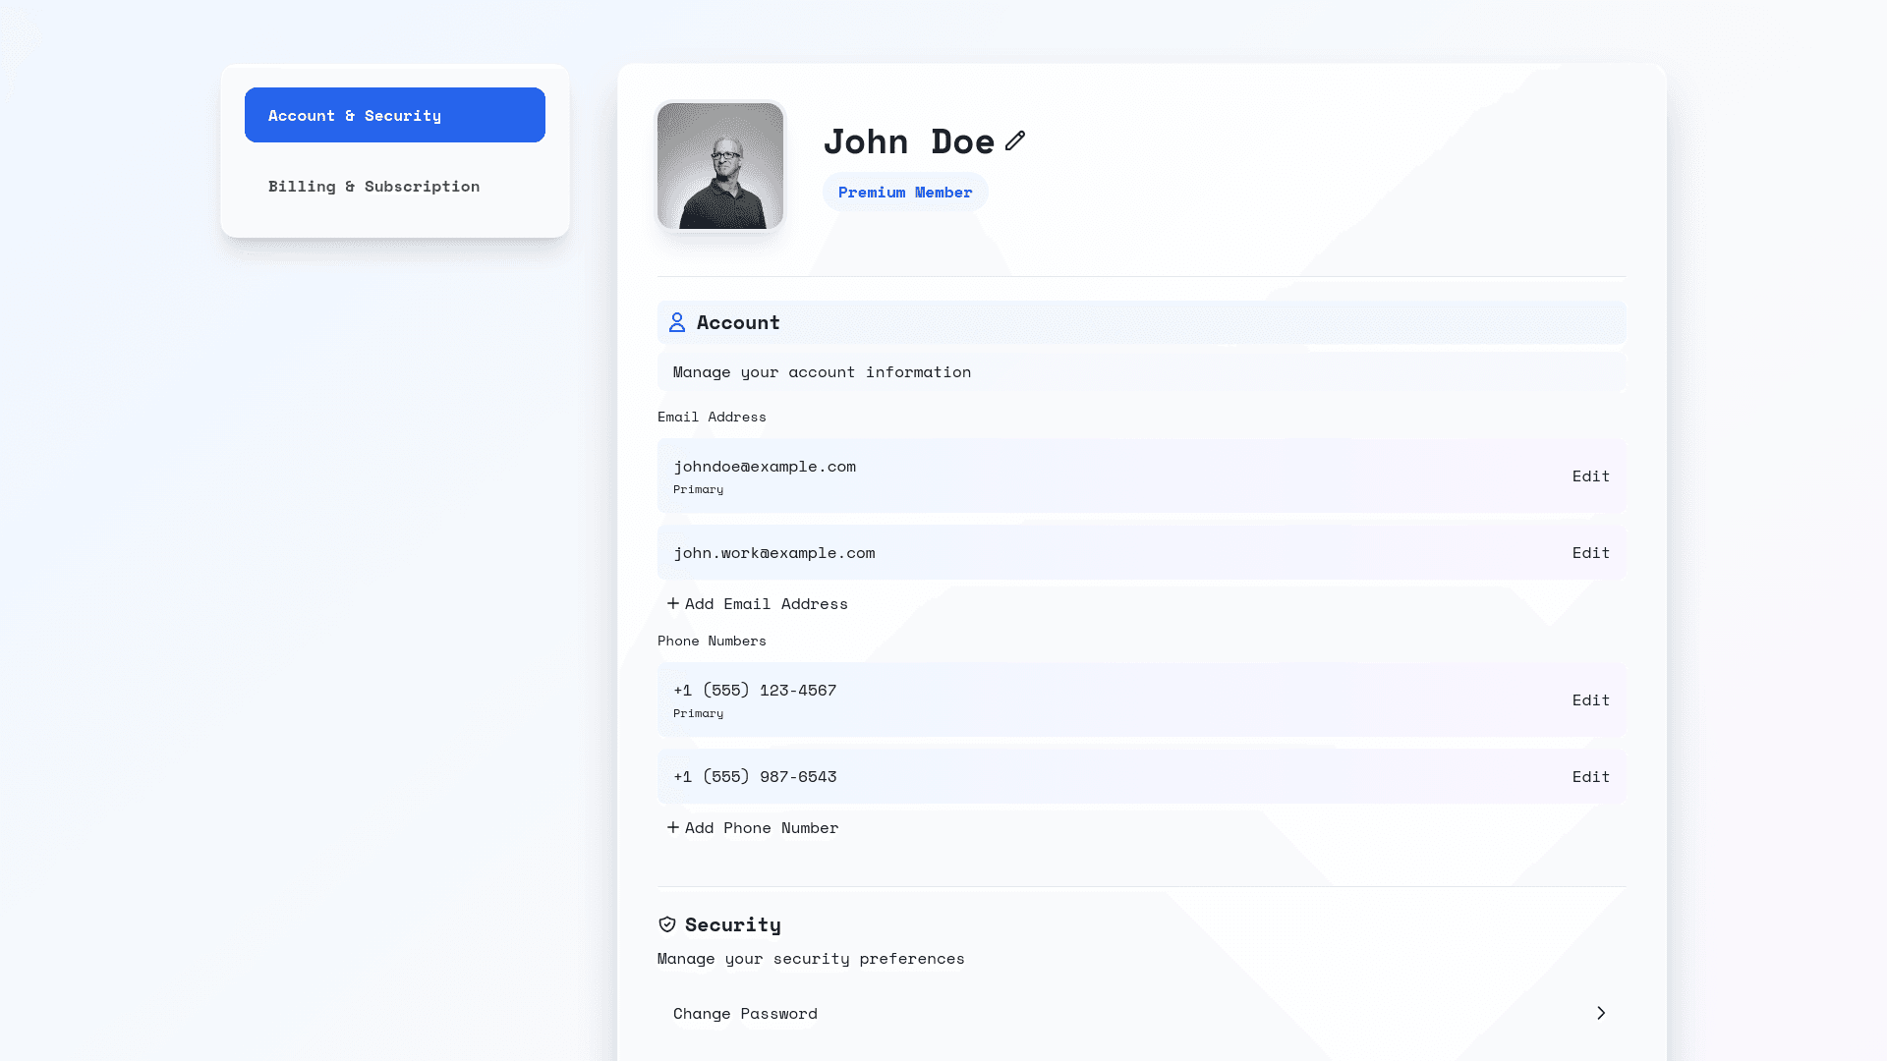Click the Premium Member badge
Image resolution: width=1887 pixels, height=1061 pixels.
click(904, 192)
